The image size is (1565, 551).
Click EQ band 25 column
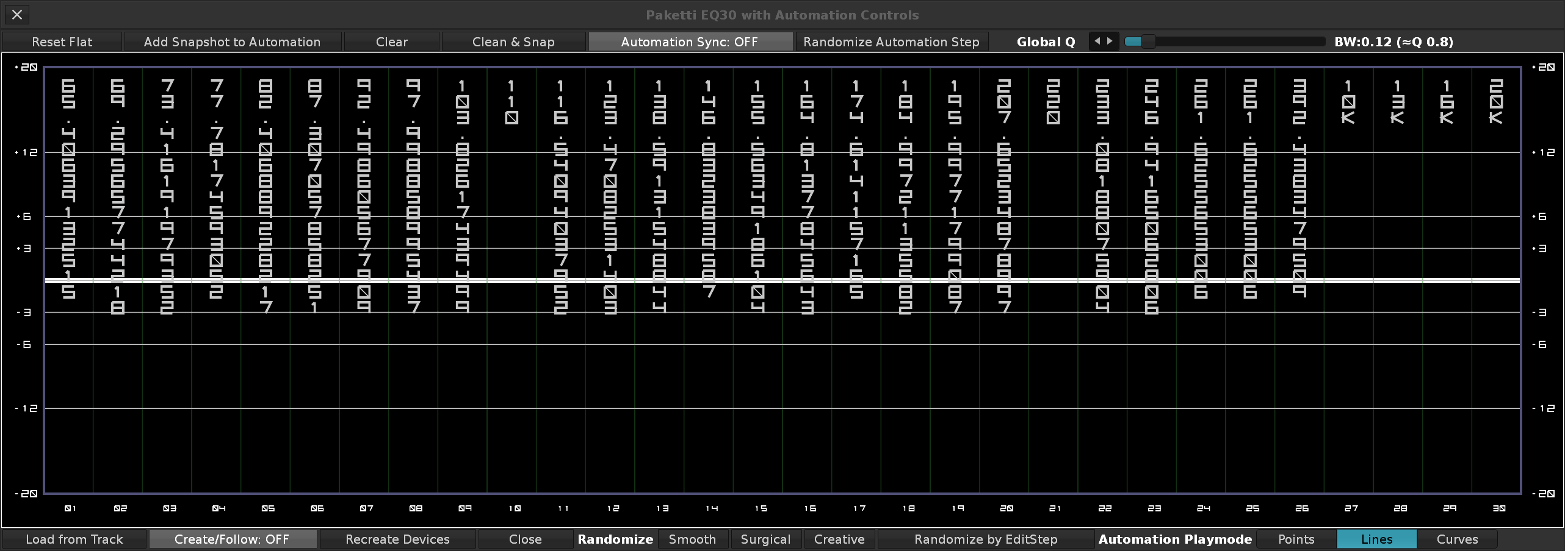click(1250, 280)
